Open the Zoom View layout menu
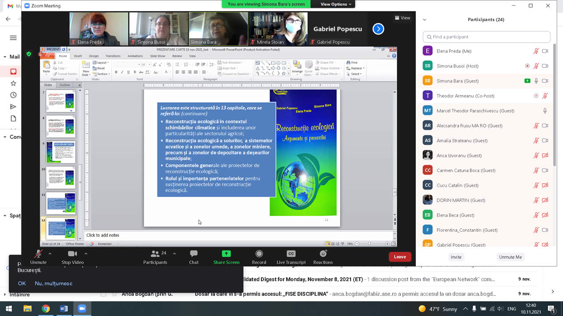 [402, 18]
